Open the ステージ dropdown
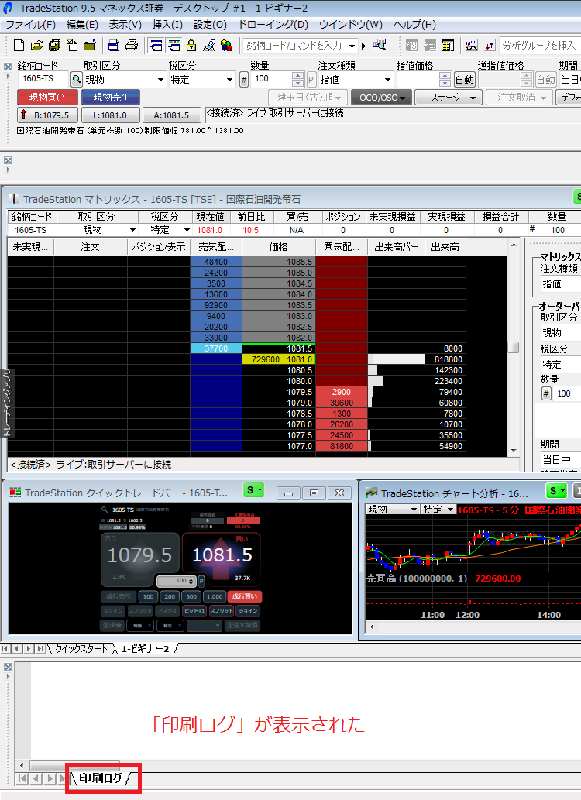 click(449, 98)
